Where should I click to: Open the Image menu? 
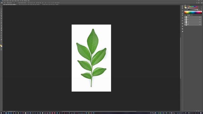click(x=7, y=1)
